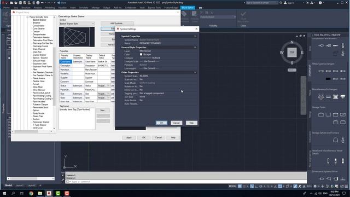
Task: Open the Output ribbon tab
Action: (x=107, y=8)
